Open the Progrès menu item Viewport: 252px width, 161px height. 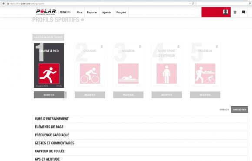[121, 12]
